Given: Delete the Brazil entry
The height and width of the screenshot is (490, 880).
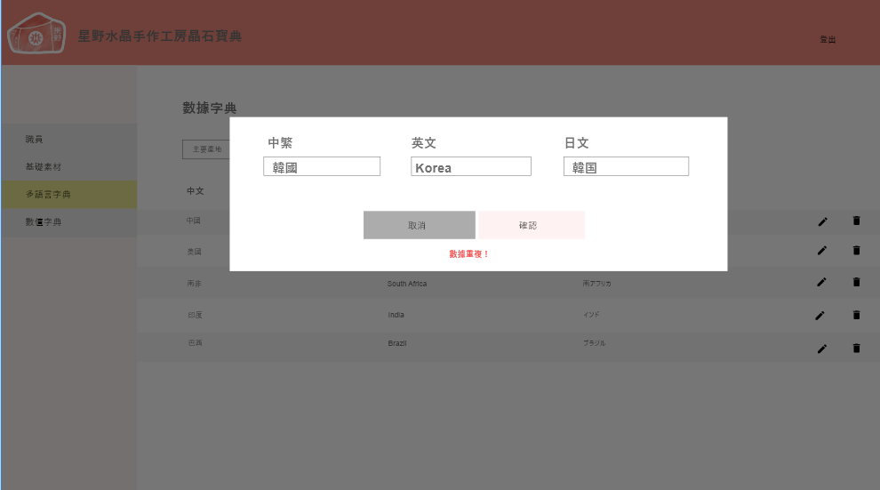Looking at the screenshot, I should click(856, 348).
